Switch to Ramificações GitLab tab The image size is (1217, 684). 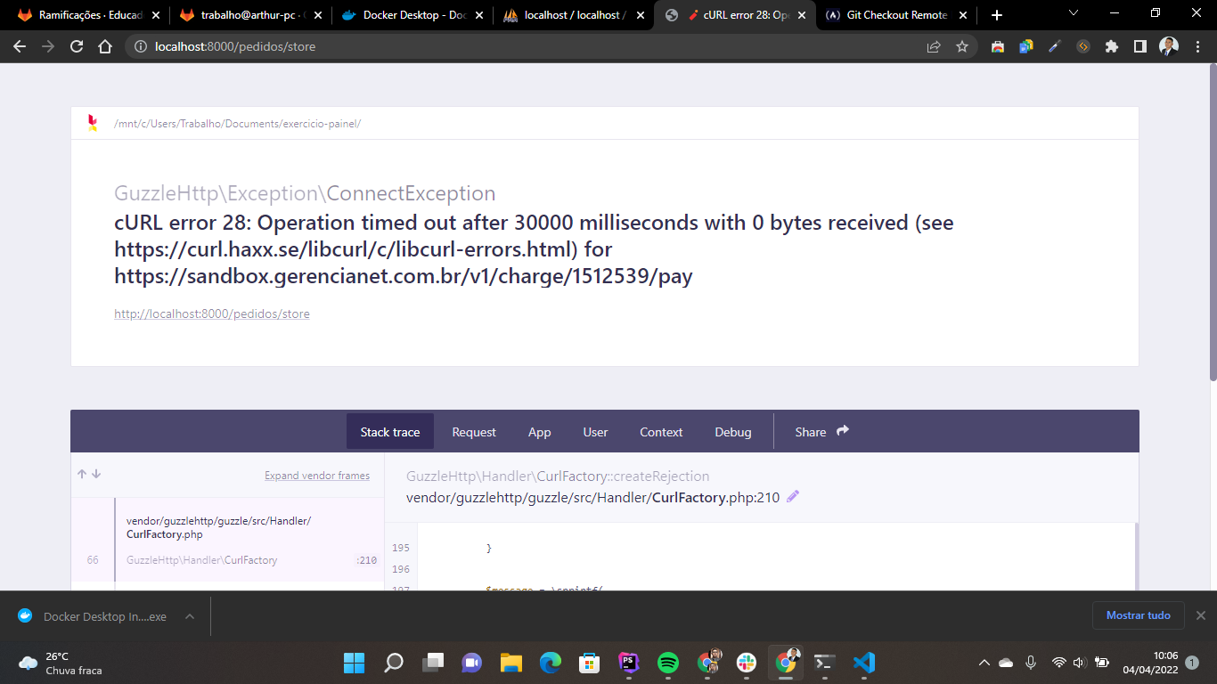(87, 15)
